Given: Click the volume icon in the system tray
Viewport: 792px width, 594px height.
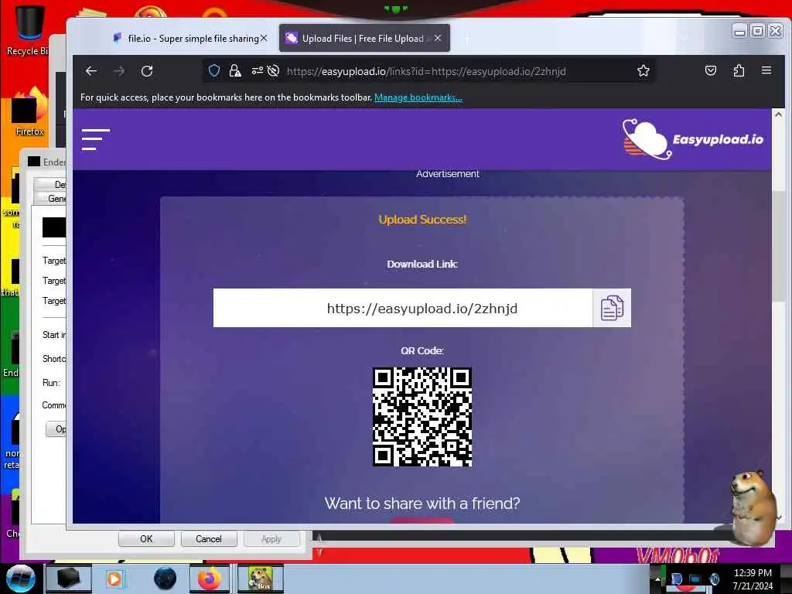Looking at the screenshot, I should (714, 579).
